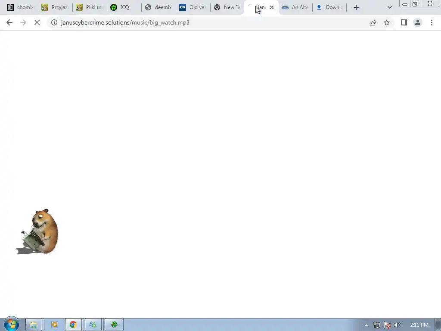Switch to the An Alte tab

(296, 7)
